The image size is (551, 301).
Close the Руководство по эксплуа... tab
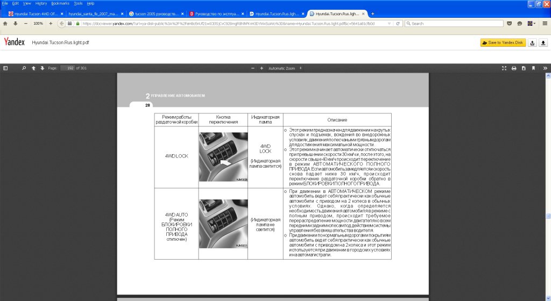coord(243,13)
